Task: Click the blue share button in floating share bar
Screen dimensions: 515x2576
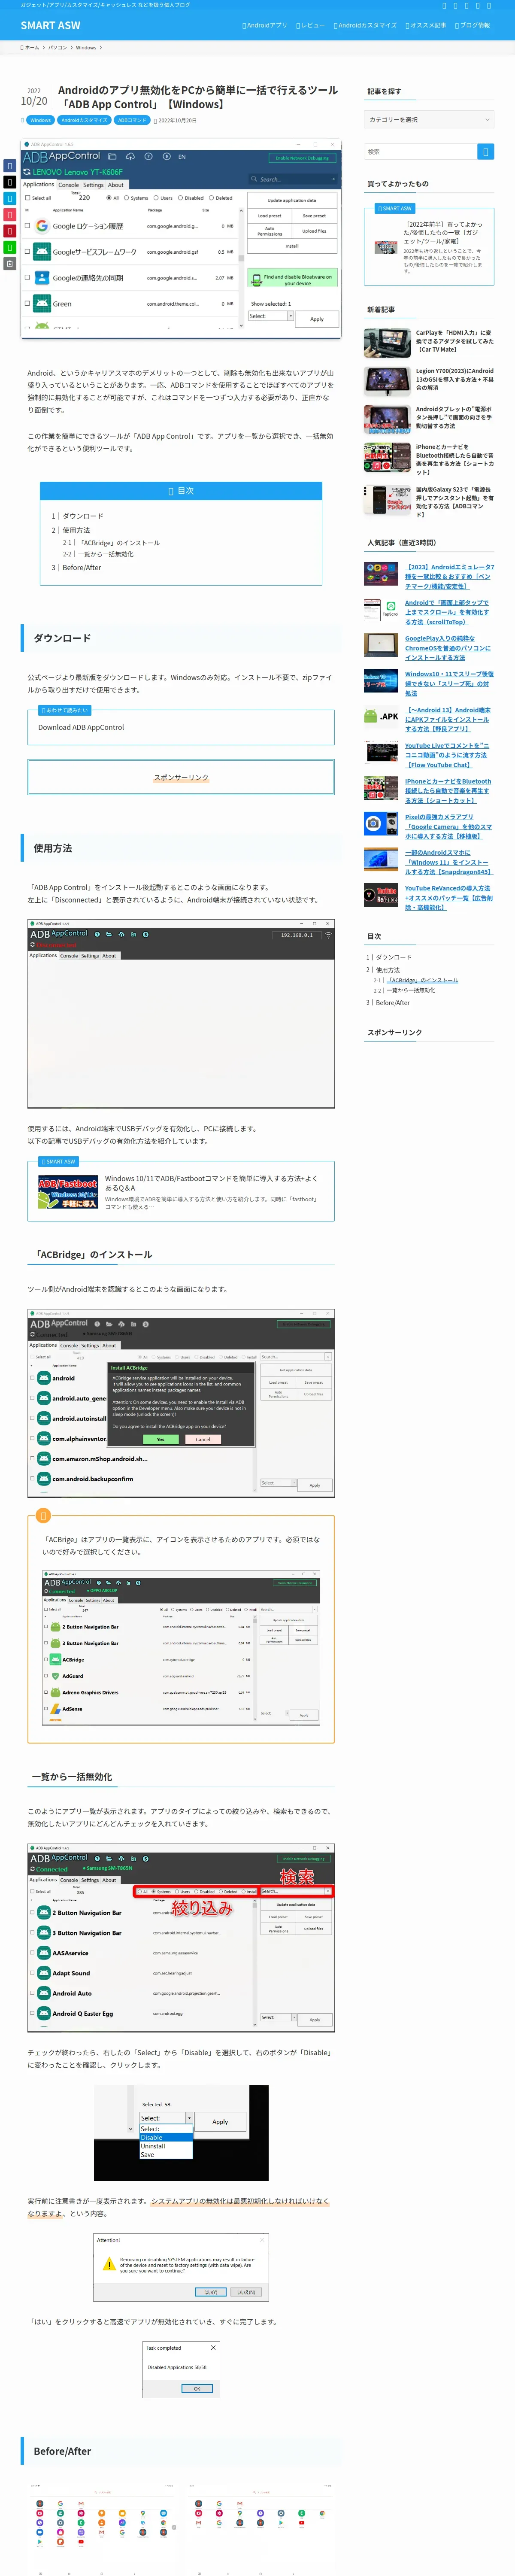Action: pyautogui.click(x=9, y=166)
